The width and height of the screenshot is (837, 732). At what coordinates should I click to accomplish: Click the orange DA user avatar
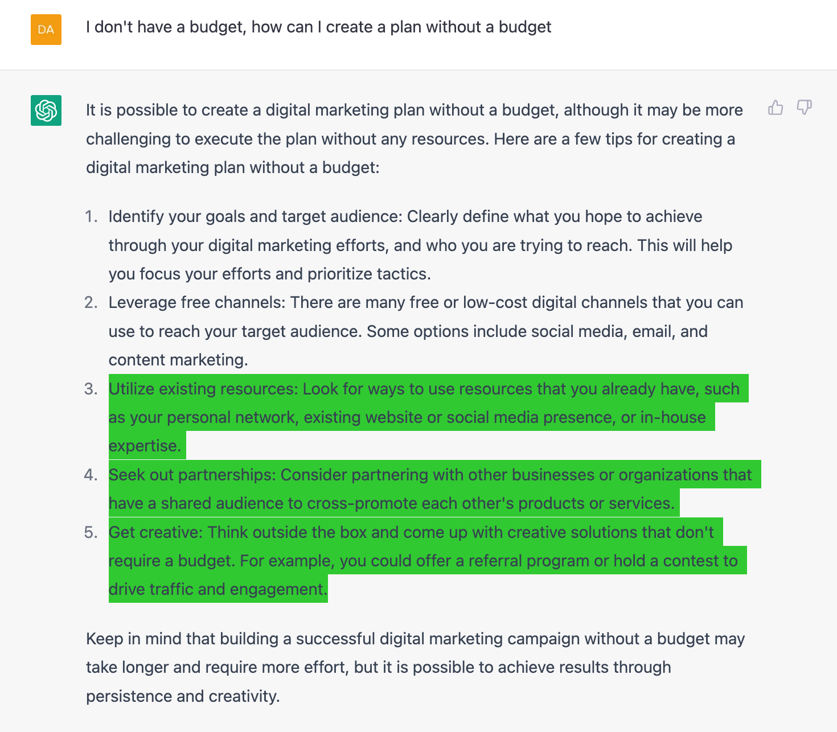point(46,30)
